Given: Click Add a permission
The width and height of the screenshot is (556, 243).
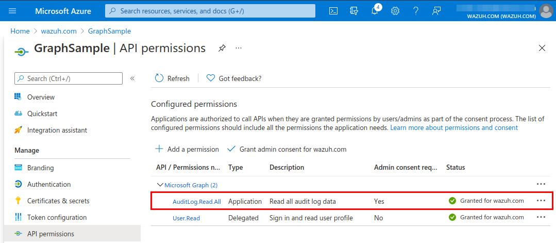Looking at the screenshot, I should 187,149.
